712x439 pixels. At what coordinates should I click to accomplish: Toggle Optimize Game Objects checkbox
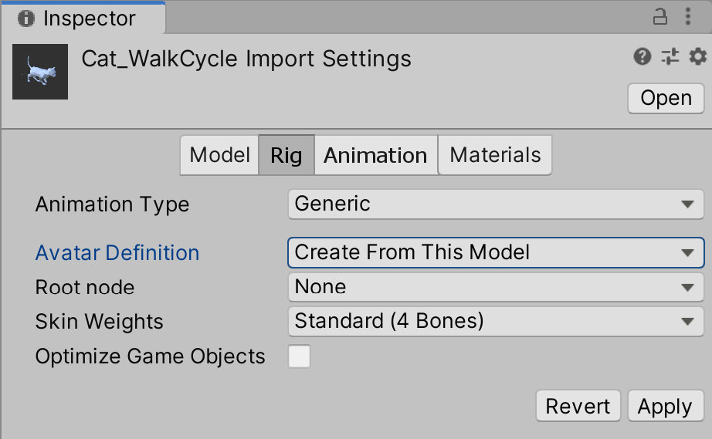(x=299, y=356)
